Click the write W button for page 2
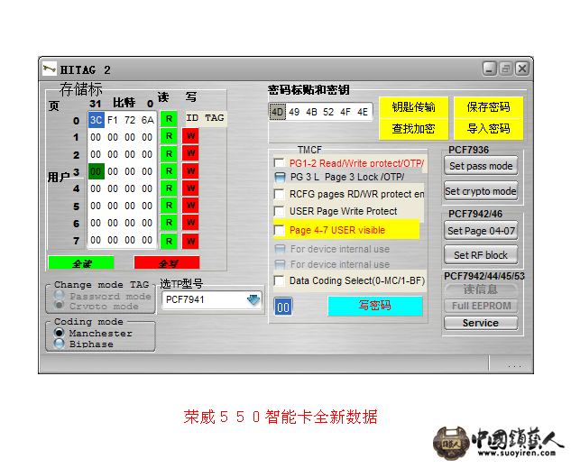 point(190,153)
